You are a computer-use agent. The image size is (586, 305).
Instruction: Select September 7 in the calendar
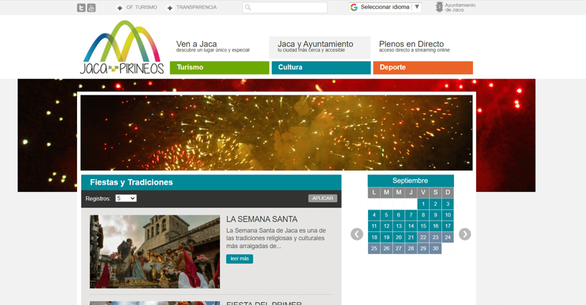click(411, 215)
